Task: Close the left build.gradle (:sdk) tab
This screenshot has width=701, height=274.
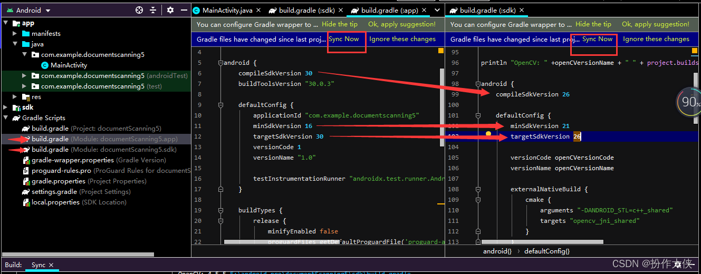Action: pos(340,11)
